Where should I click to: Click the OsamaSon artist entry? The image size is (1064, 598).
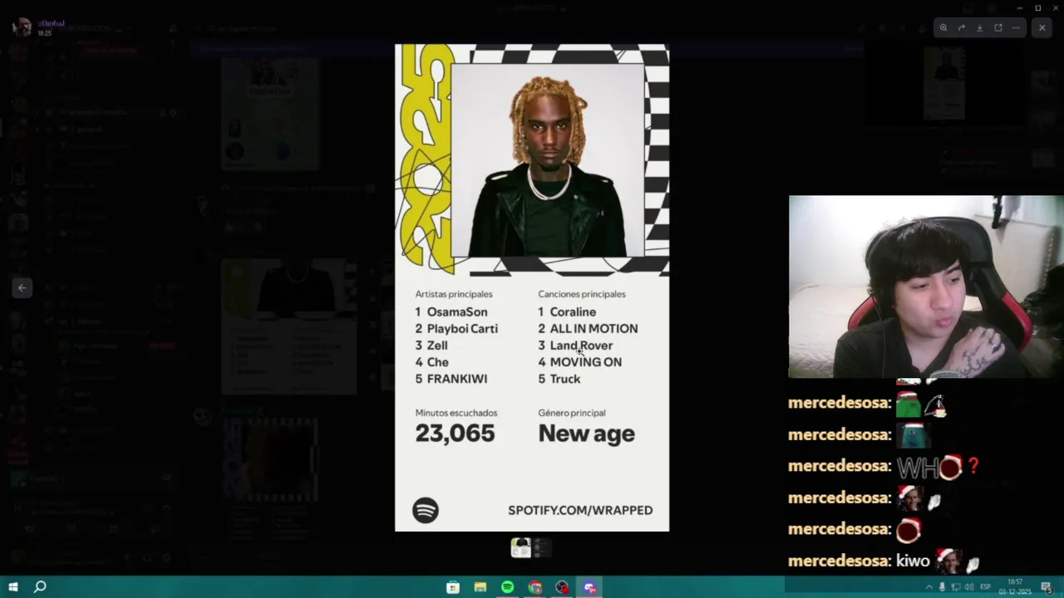tap(451, 312)
